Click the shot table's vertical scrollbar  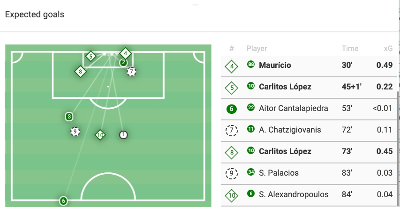tap(398, 140)
